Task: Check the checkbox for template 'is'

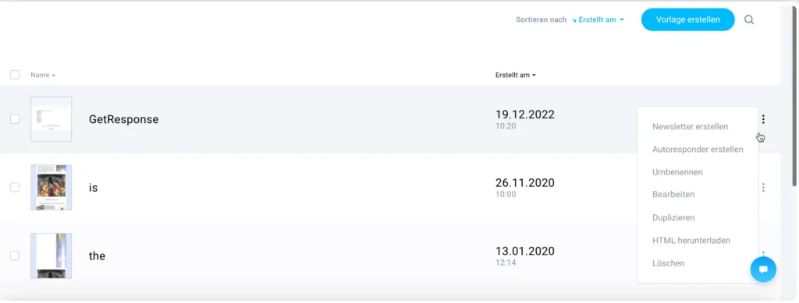Action: 15,187
